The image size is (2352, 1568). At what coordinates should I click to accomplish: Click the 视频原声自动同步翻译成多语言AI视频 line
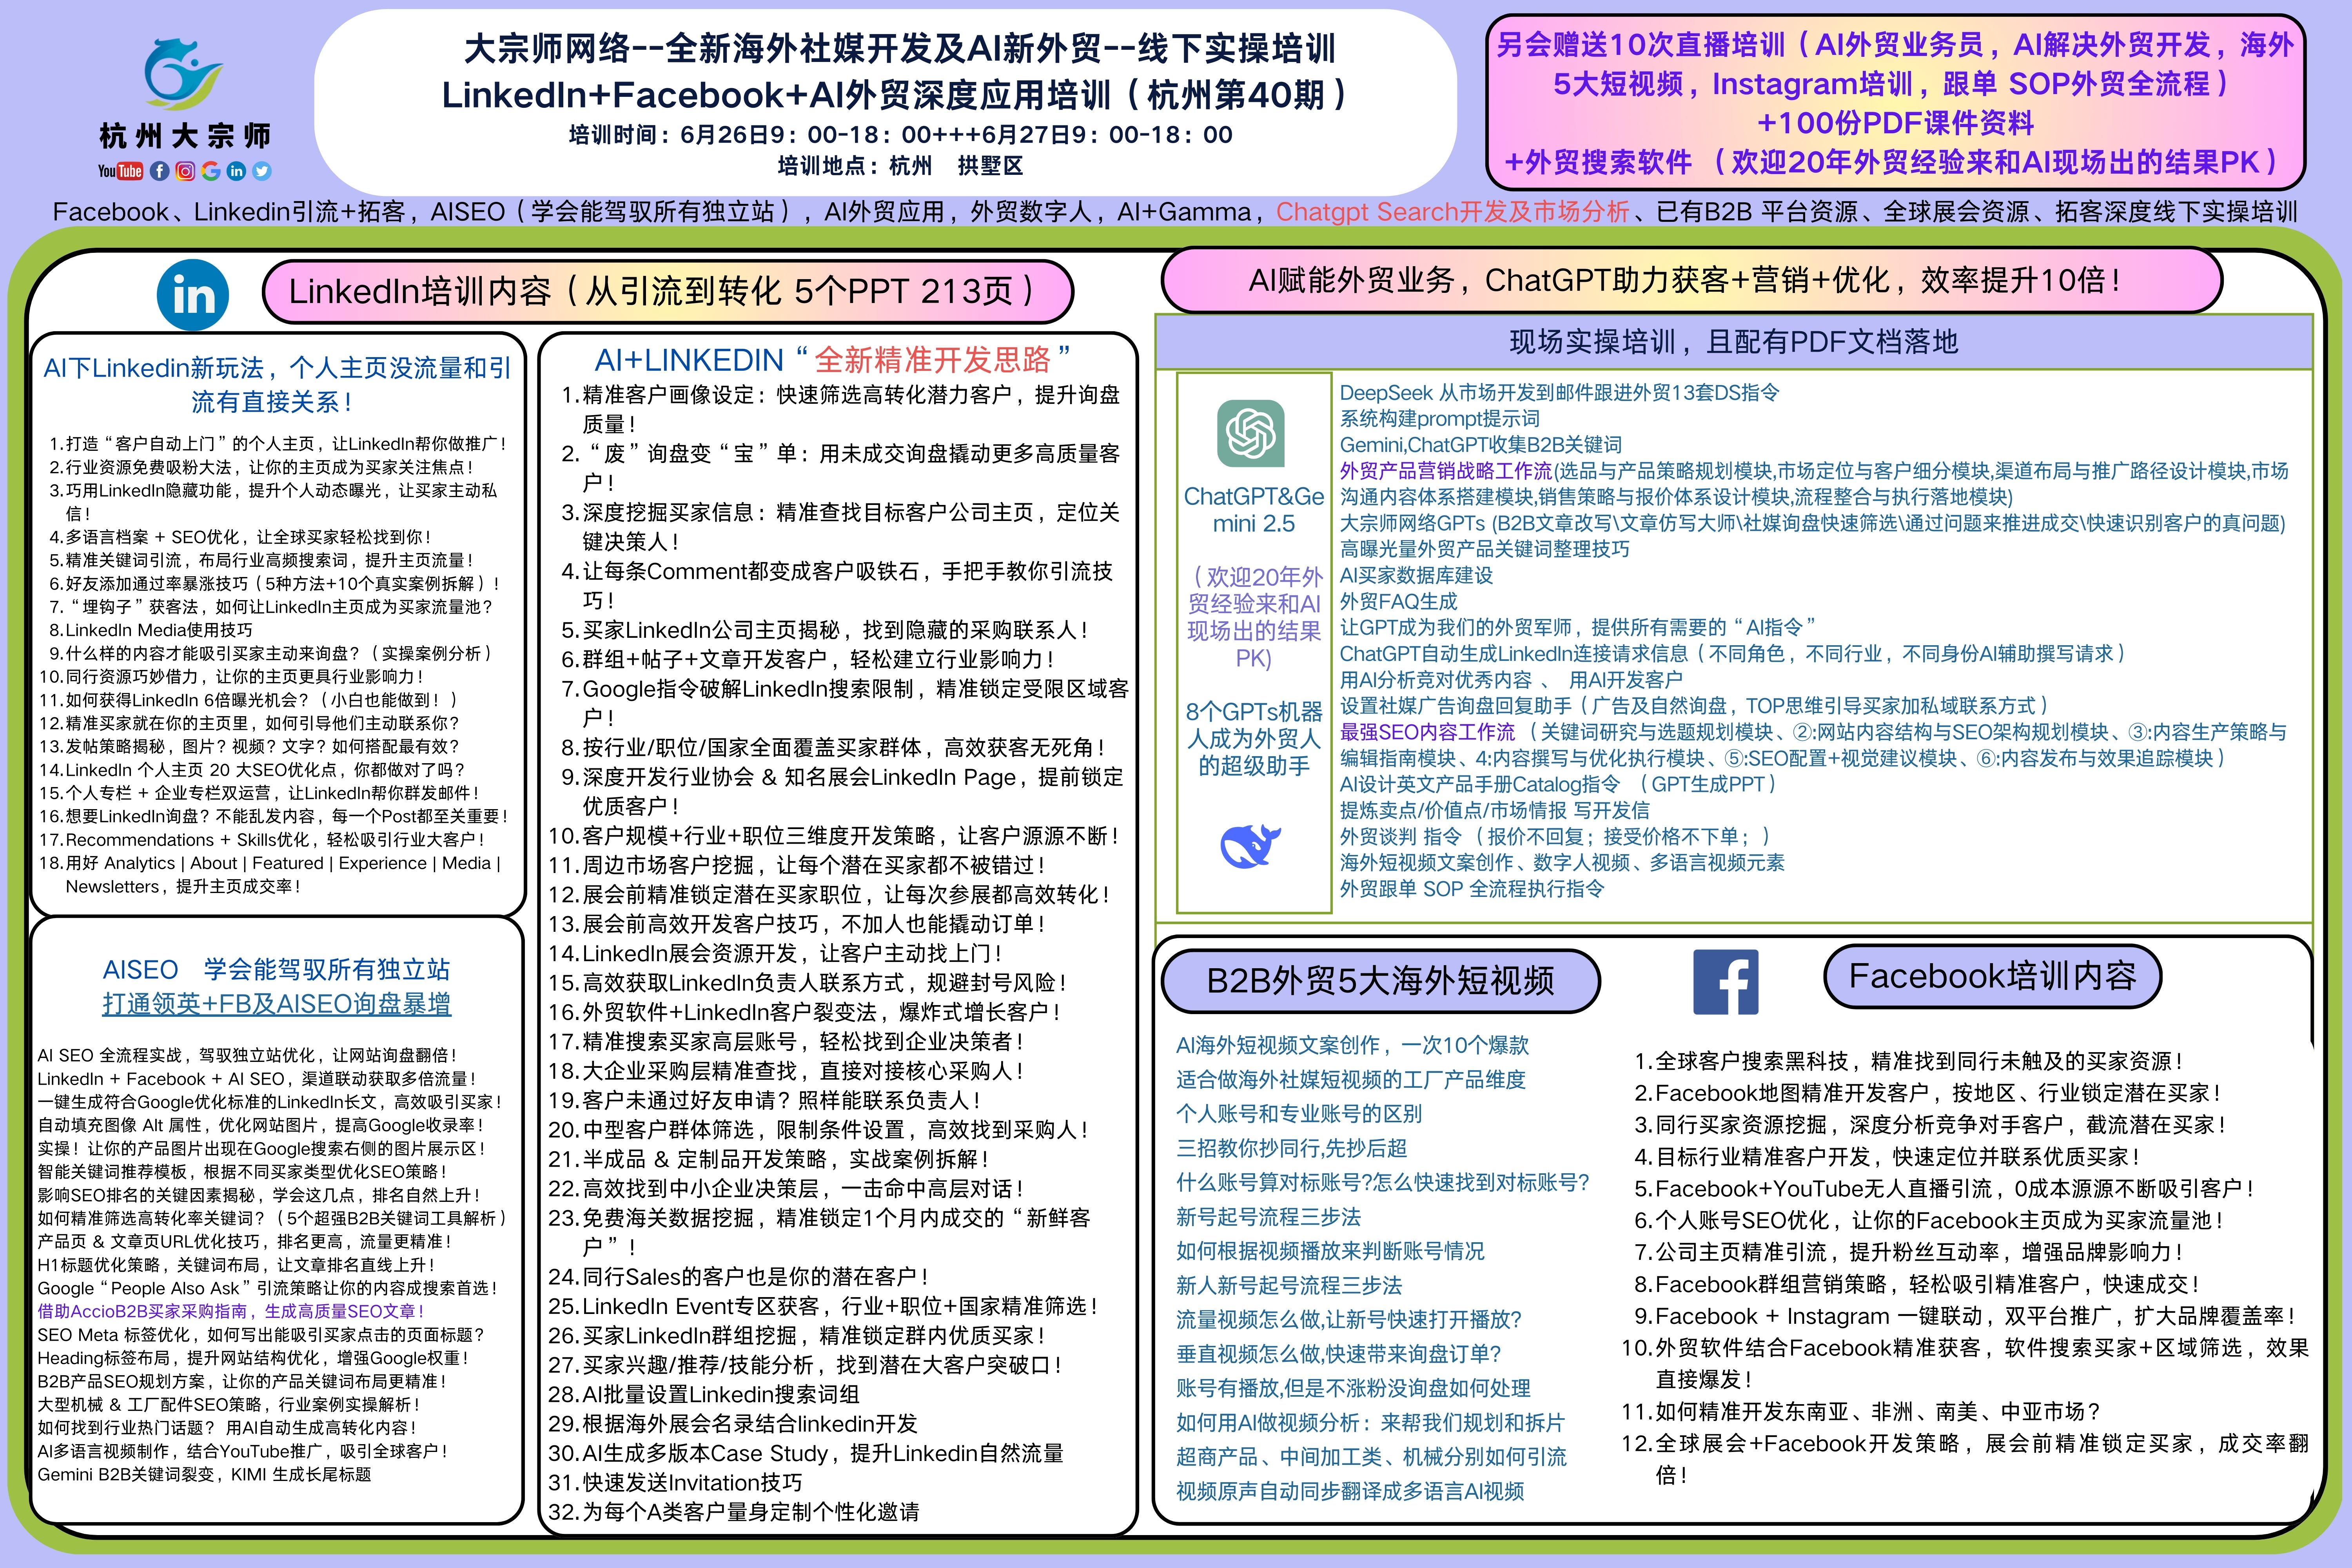(x=1350, y=1491)
